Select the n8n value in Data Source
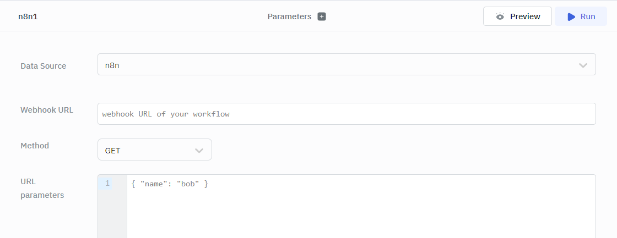The height and width of the screenshot is (238, 617). (x=112, y=65)
